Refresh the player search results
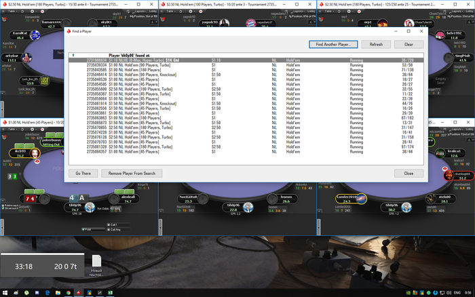The height and width of the screenshot is (297, 475). click(376, 45)
